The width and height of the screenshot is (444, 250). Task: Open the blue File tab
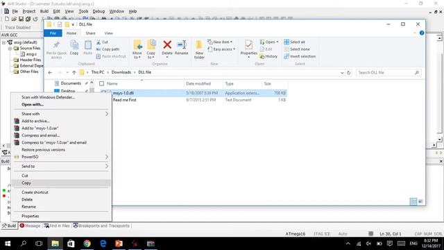pyautogui.click(x=53, y=33)
